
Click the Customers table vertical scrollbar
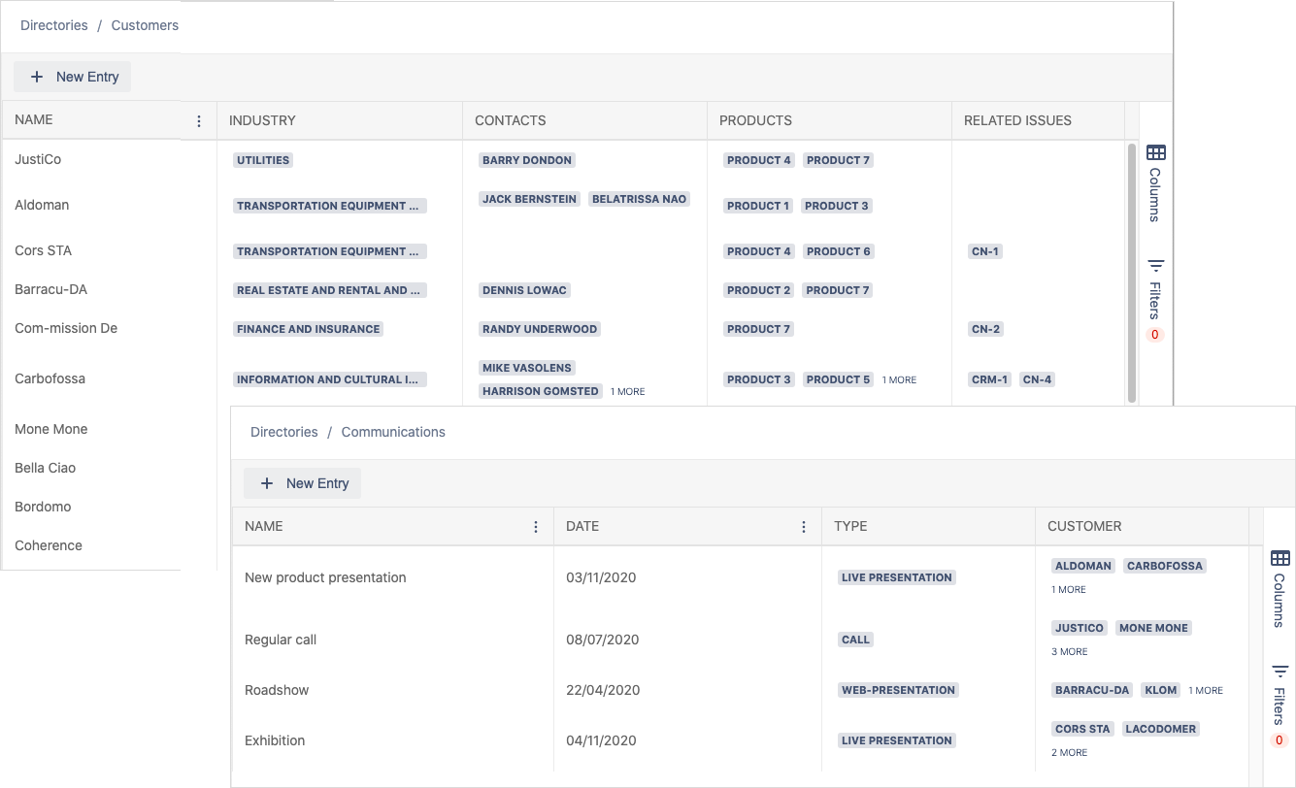tap(1131, 272)
